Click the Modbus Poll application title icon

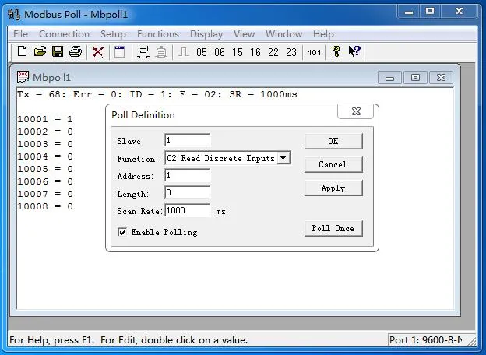[14, 14]
